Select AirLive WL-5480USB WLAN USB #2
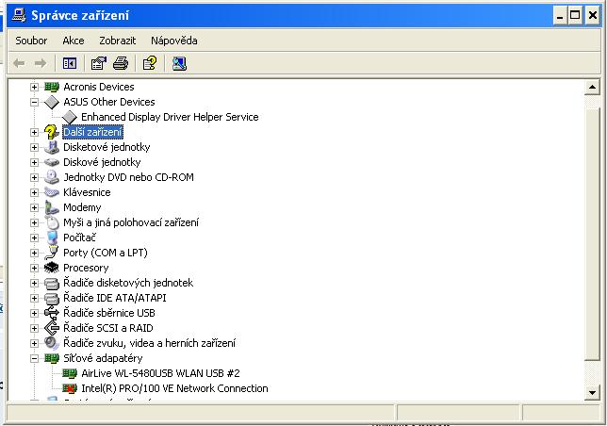Viewport: 607px width, 426px height. tap(160, 373)
